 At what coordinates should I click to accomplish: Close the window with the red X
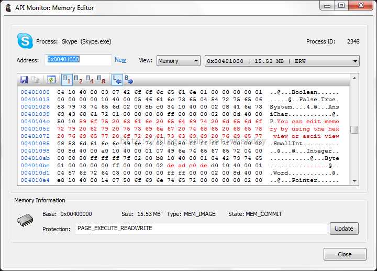(361, 6)
